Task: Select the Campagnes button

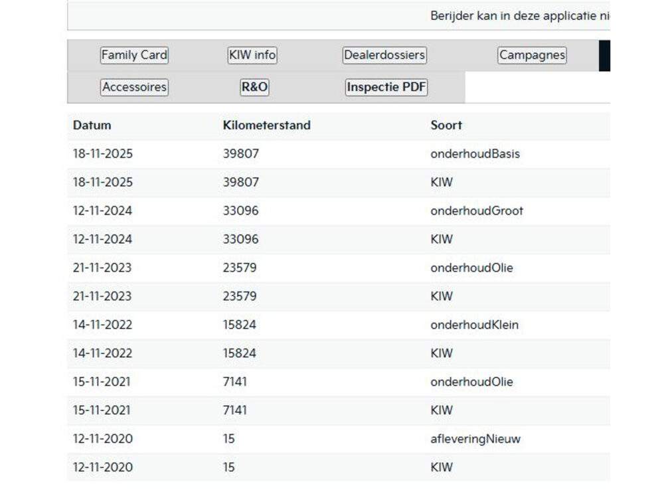Action: (x=532, y=55)
